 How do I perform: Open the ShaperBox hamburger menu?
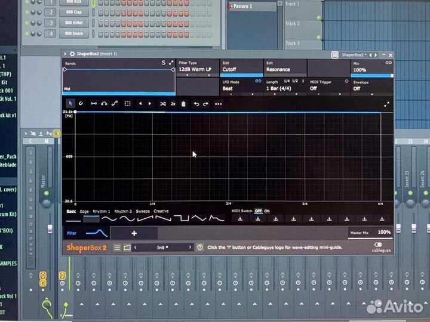(x=117, y=248)
